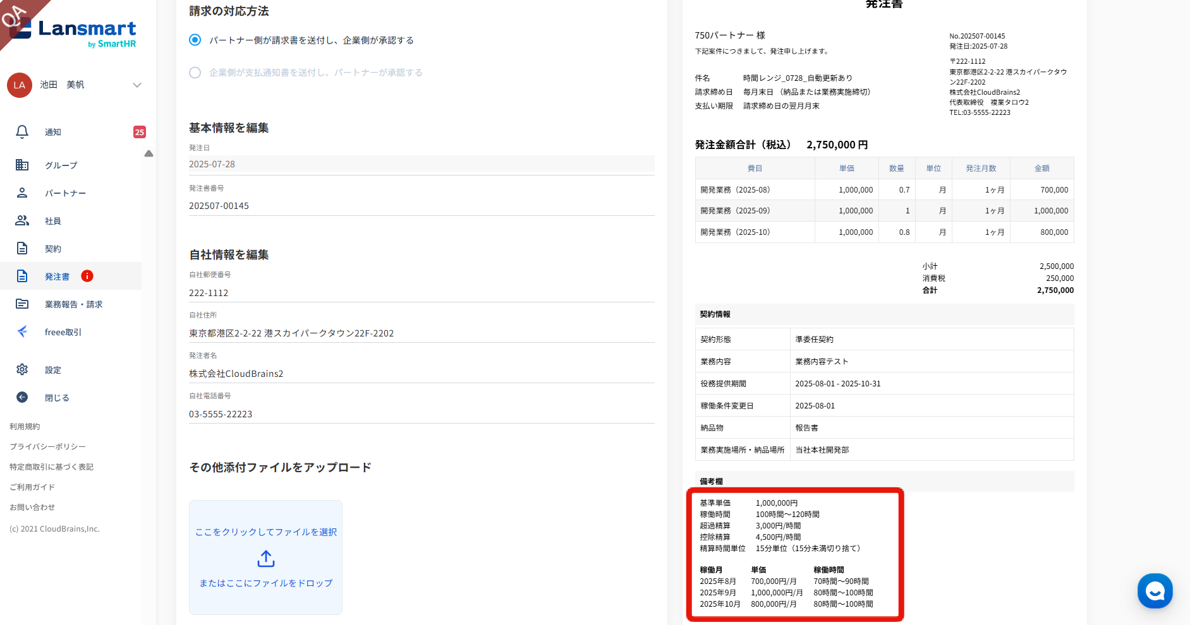
Task: Click the 業務内容テスト value
Action: (x=822, y=362)
